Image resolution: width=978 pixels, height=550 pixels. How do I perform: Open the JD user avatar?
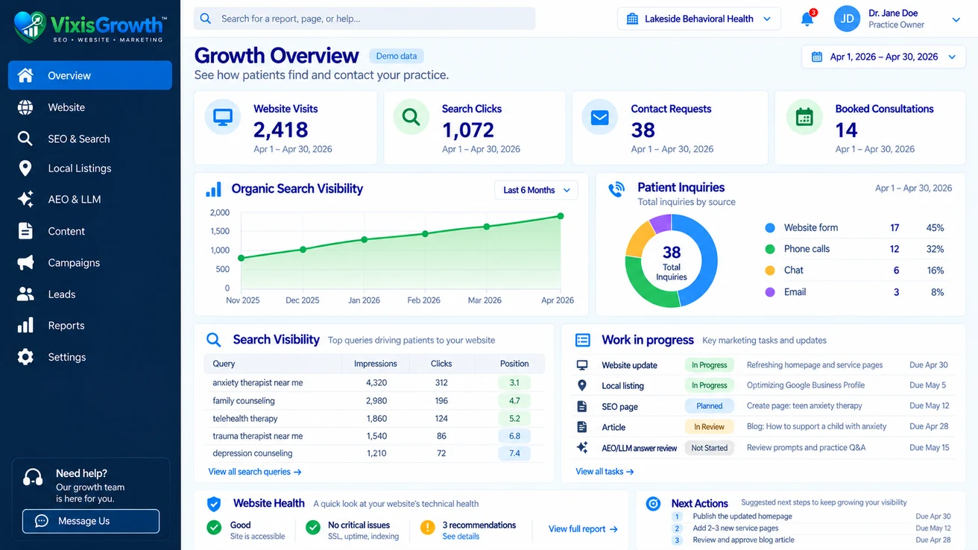pyautogui.click(x=847, y=19)
